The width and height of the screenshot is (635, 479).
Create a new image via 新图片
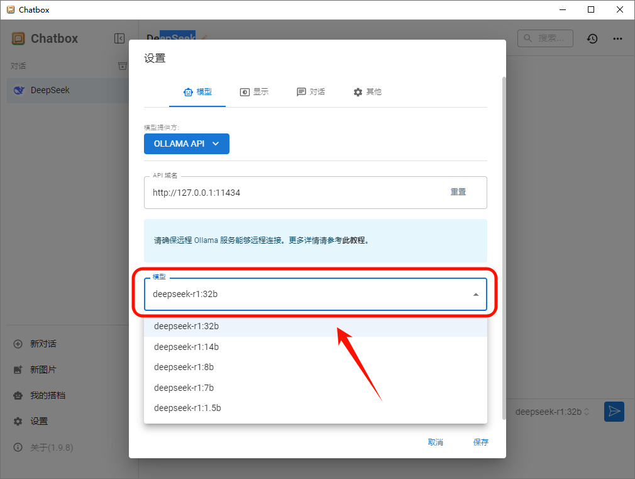click(x=43, y=369)
